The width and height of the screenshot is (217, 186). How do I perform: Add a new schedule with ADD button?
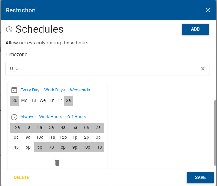(195, 29)
